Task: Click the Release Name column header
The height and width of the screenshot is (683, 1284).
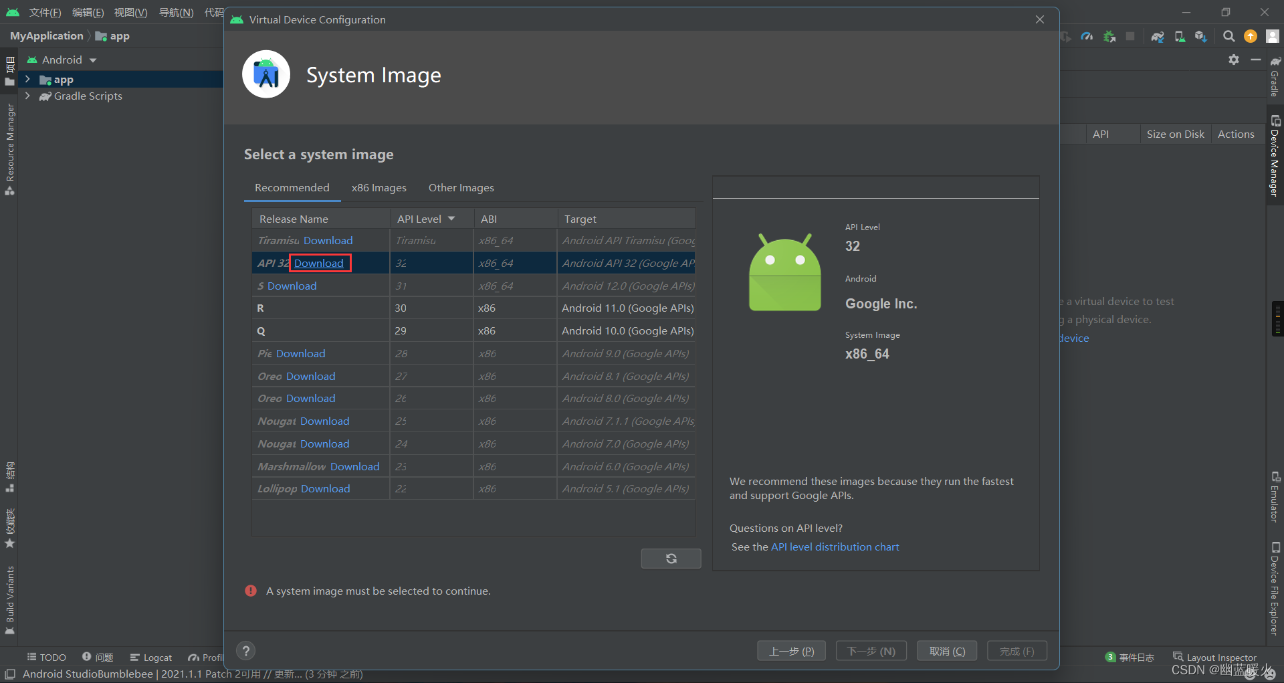Action: 321,219
